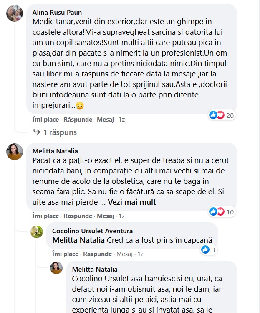This screenshot has width=260, height=313.
Task: Like Melitta Natalia's first comment
Action: pyautogui.click(x=45, y=216)
